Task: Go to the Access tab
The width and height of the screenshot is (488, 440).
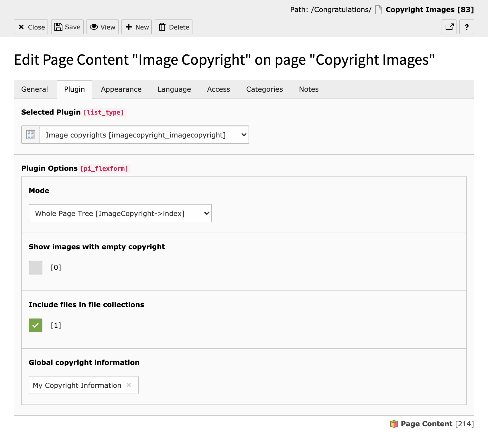Action: pos(219,89)
